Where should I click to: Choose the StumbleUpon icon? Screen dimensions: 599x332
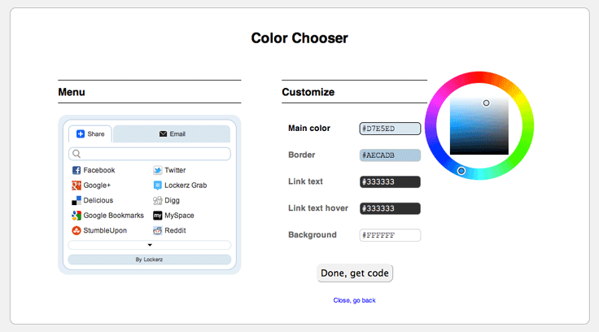pyautogui.click(x=77, y=231)
